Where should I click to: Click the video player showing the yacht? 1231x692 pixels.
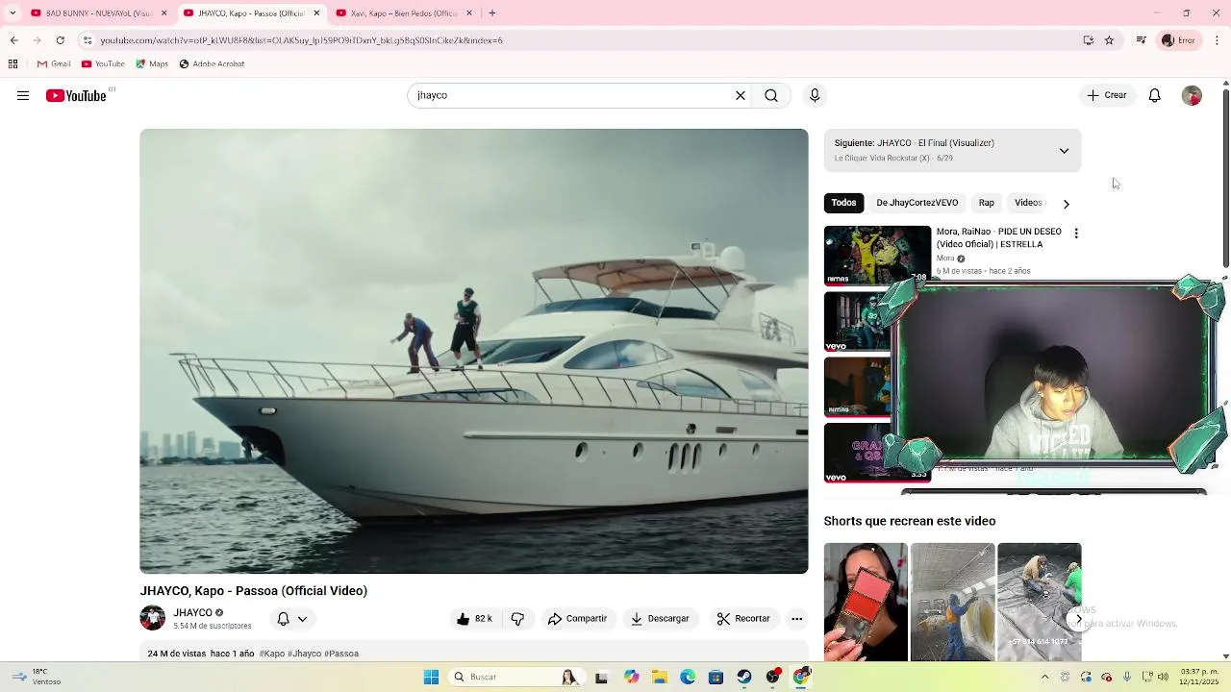[x=474, y=351]
